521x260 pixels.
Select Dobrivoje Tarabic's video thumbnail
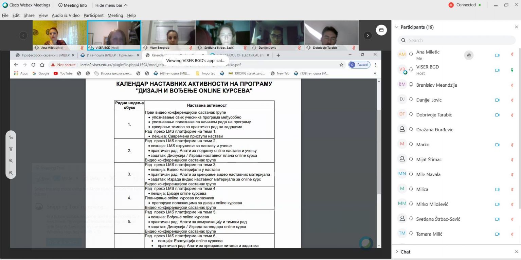point(331,35)
